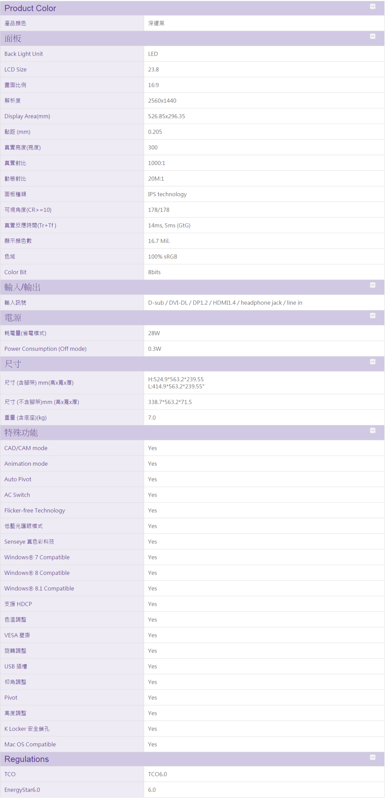Collapse the 尺寸 section minus icon

point(372,362)
